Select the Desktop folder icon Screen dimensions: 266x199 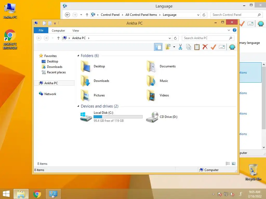pos(86,66)
